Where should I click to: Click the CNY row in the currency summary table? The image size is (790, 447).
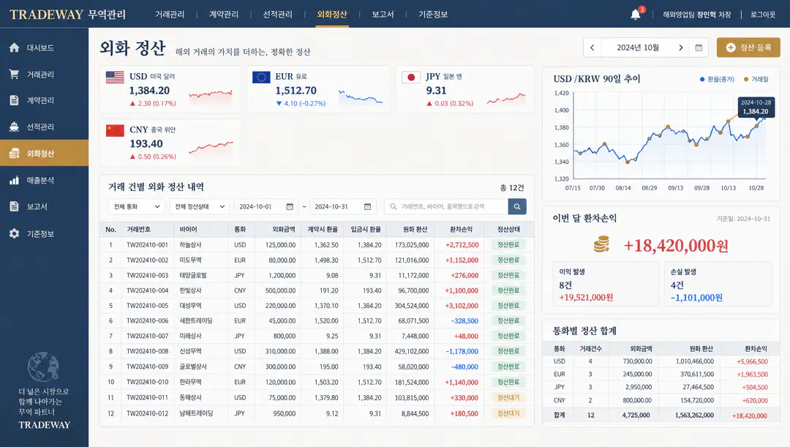(x=661, y=401)
